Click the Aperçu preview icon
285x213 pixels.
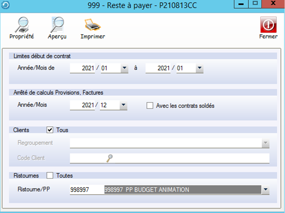57,25
